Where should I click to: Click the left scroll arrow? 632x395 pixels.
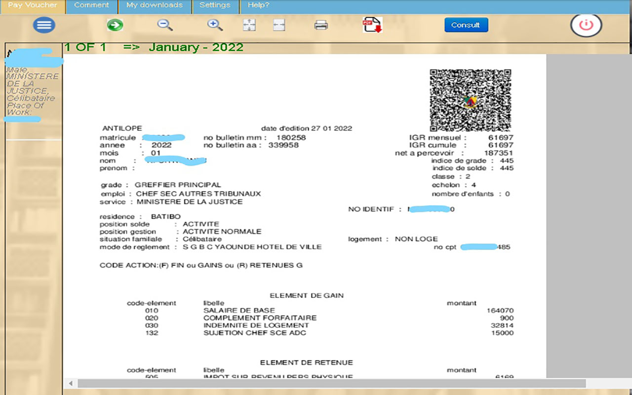click(x=71, y=384)
